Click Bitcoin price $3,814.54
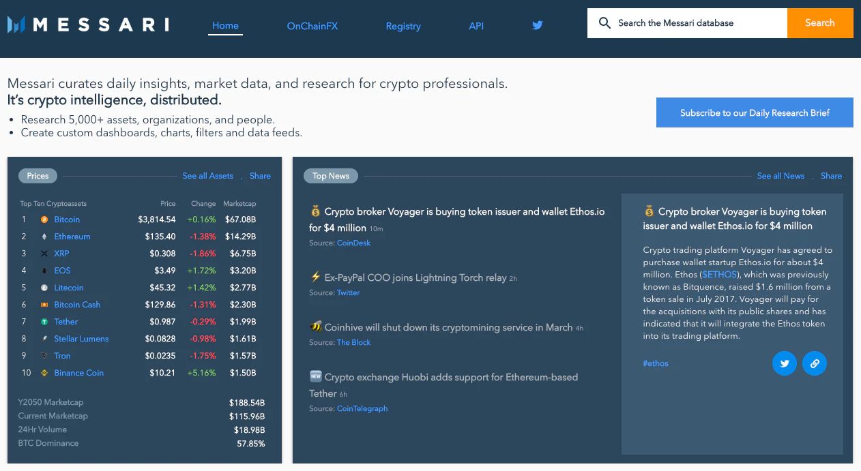This screenshot has width=861, height=471. click(x=157, y=219)
